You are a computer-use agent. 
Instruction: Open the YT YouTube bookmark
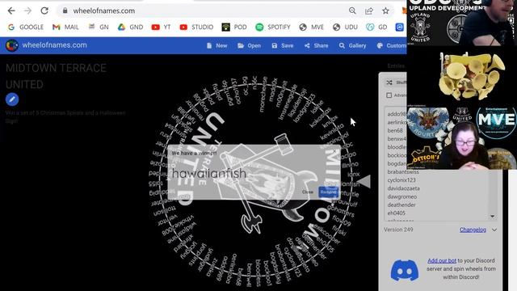point(162,27)
